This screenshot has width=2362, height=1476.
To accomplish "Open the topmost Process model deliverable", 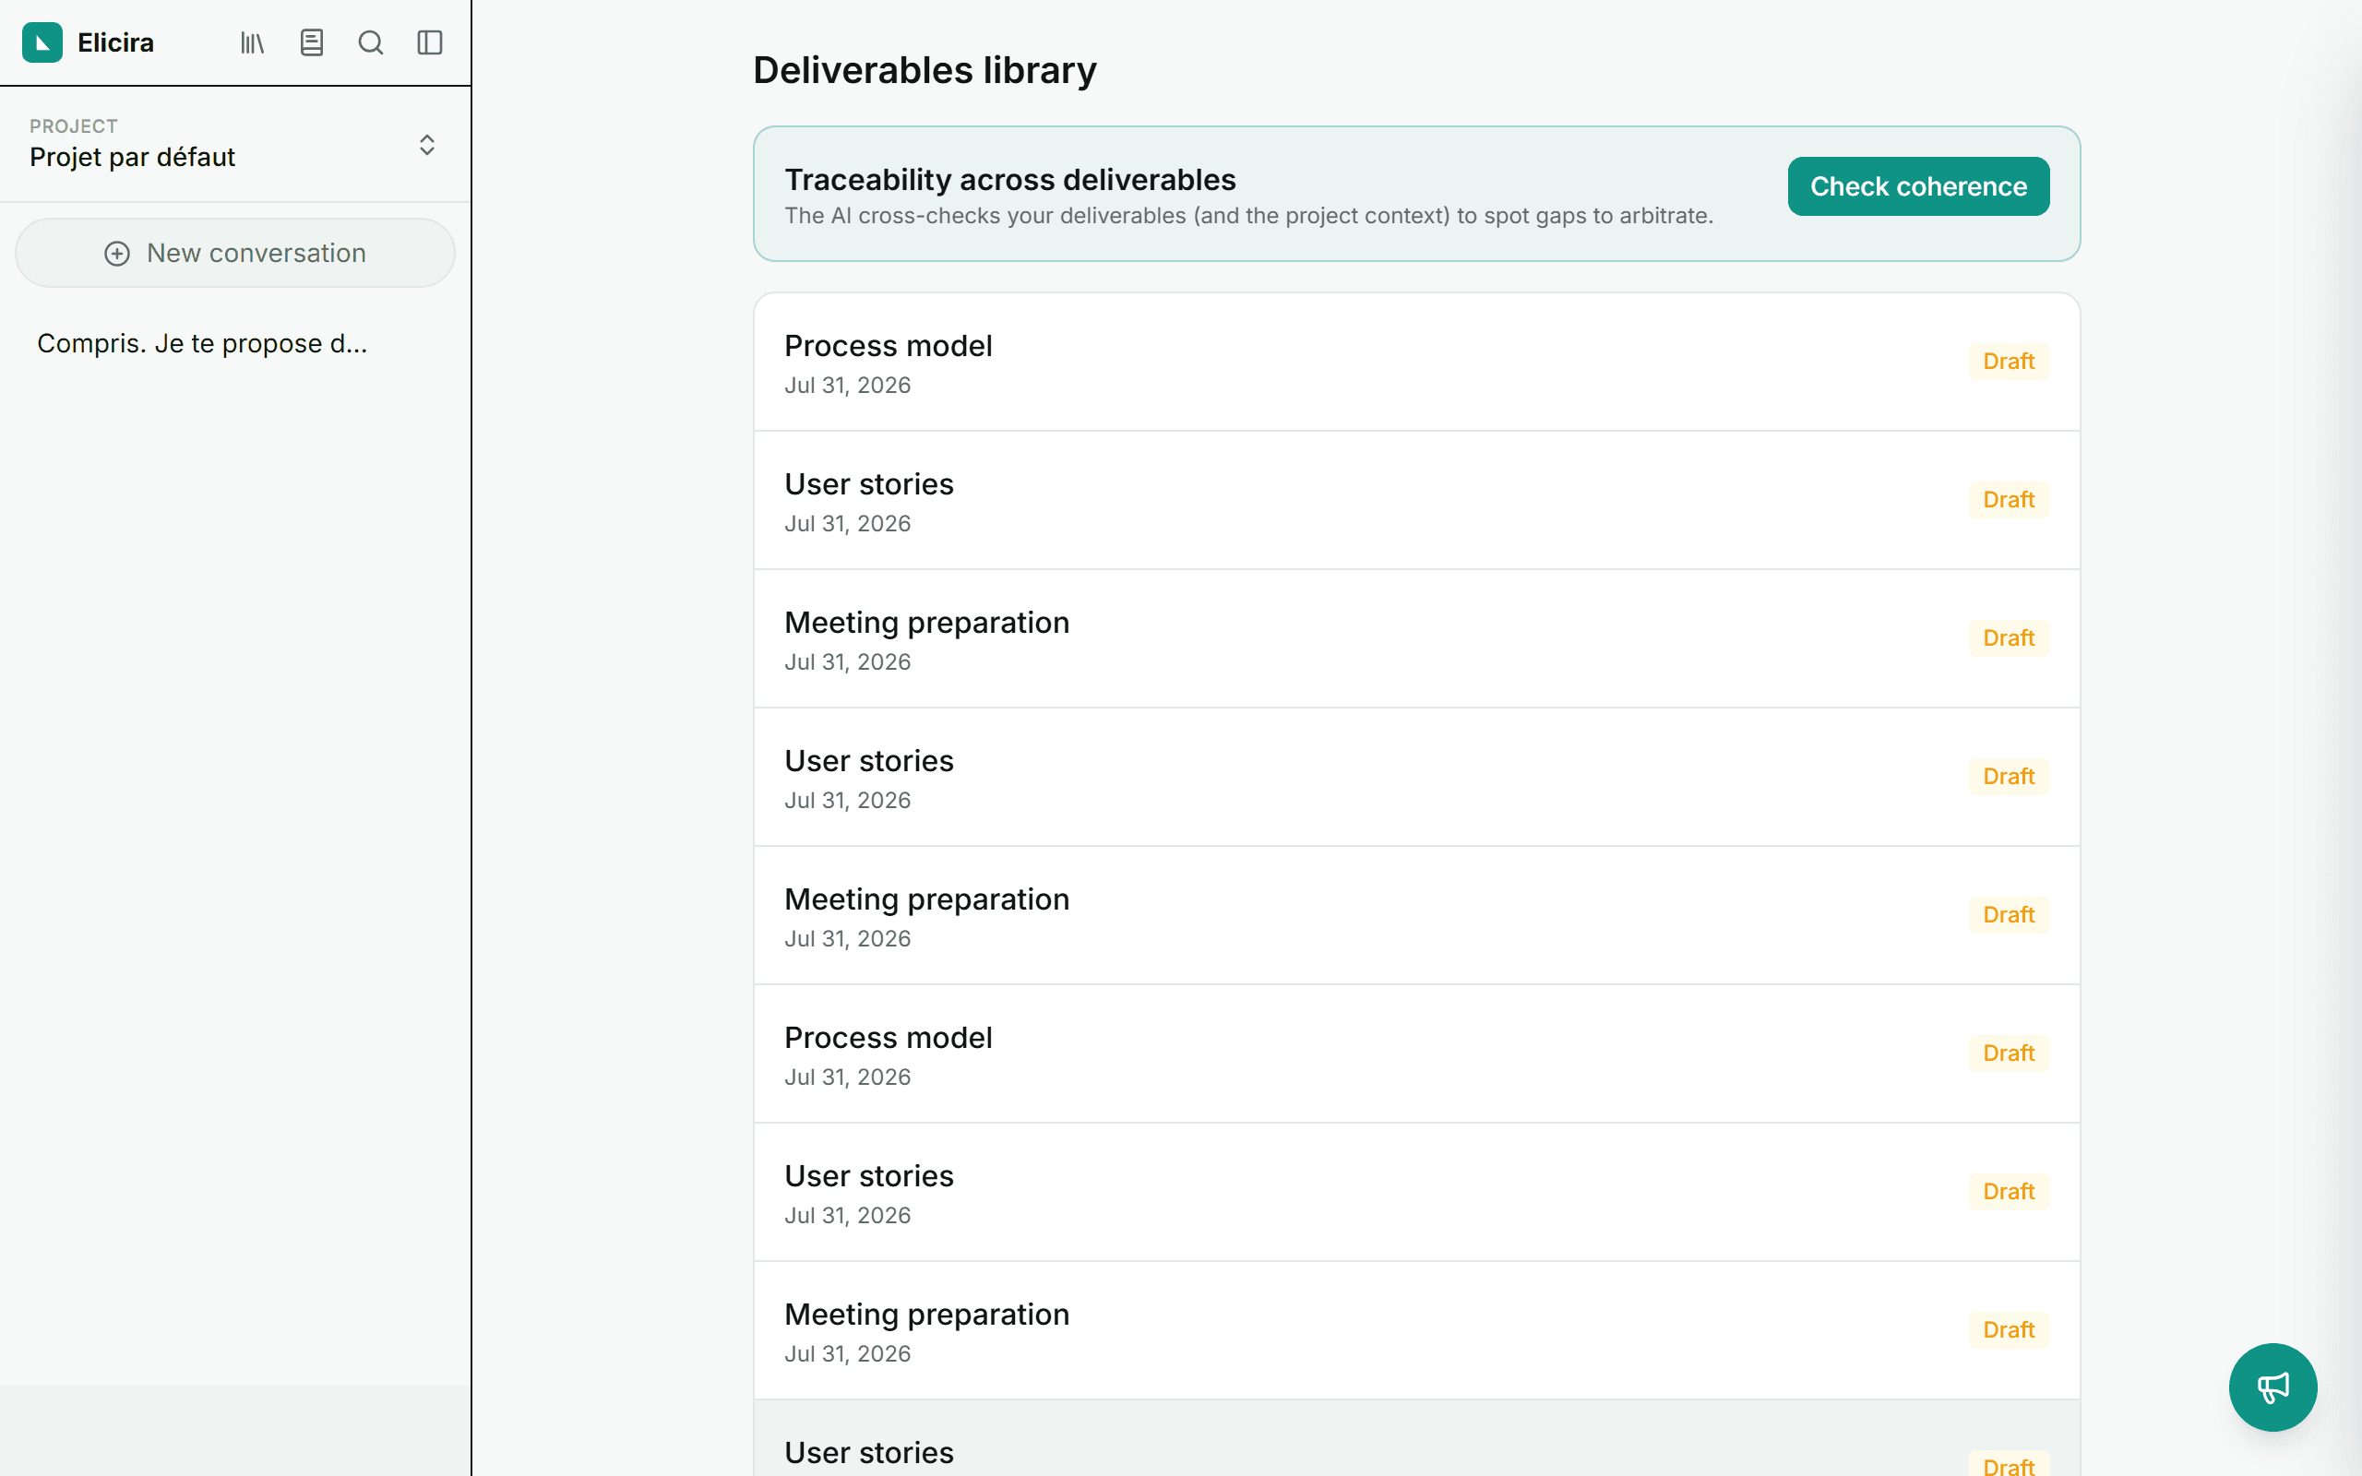I will pos(1416,363).
